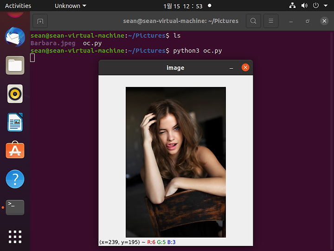The width and height of the screenshot is (334, 251).
Task: Open LibreOffice Writer from the dock
Action: point(15,122)
